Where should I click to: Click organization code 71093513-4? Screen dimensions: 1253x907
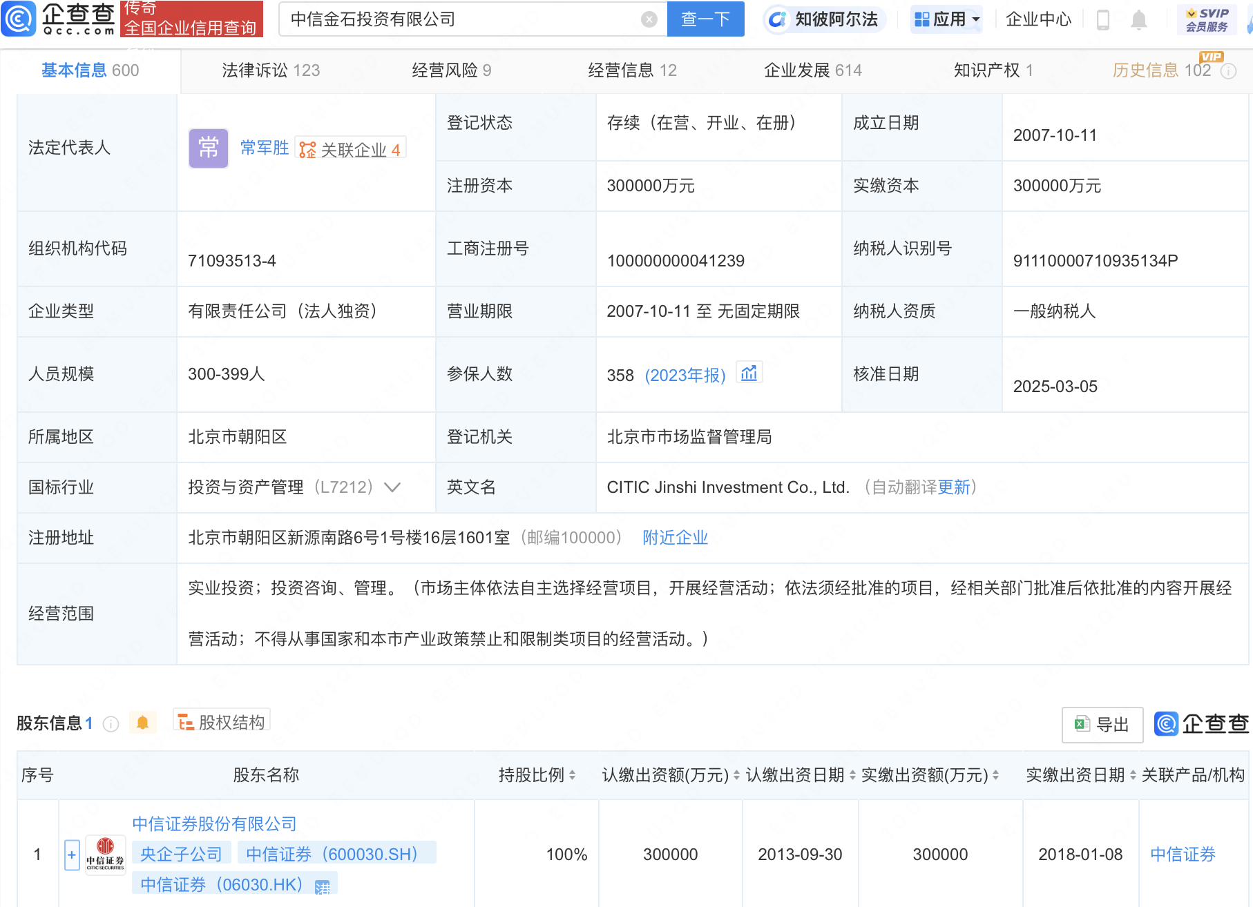click(231, 261)
